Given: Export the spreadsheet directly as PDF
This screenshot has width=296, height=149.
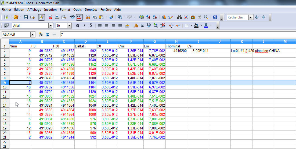Looking at the screenshot, I should [50, 17].
